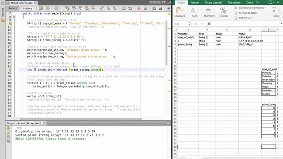Image resolution: width=283 pixels, height=159 pixels.
Task: Jump to Previous Bookmark in the NetBeans toolbar
Action: point(102,8)
